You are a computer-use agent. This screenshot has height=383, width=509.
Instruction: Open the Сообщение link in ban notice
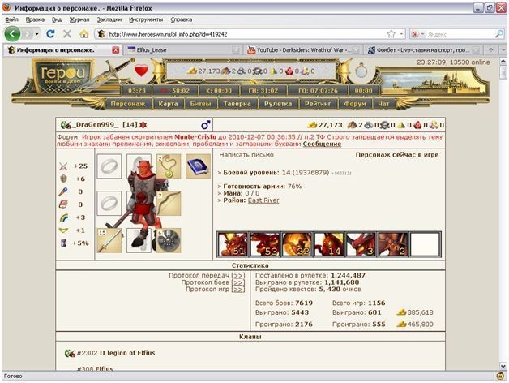(322, 144)
